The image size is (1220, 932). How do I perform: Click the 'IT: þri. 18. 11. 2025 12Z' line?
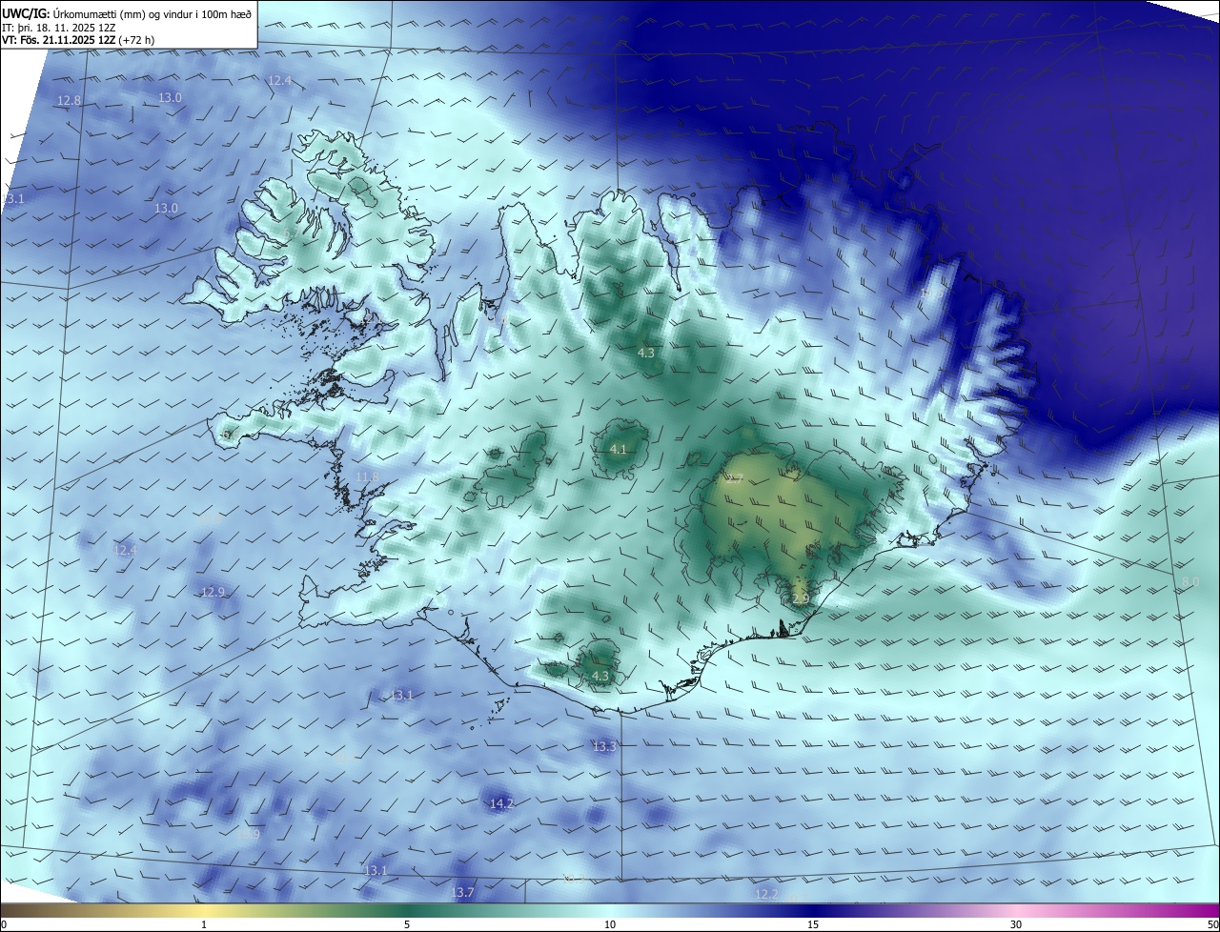tap(59, 28)
